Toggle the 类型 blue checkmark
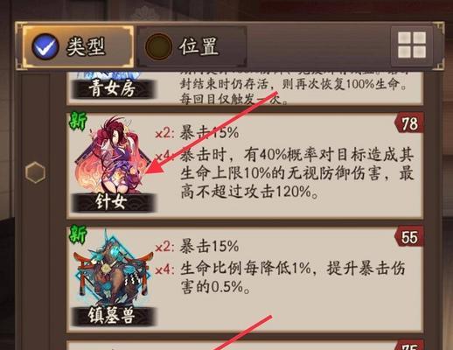The height and width of the screenshot is (350, 453). point(45,47)
